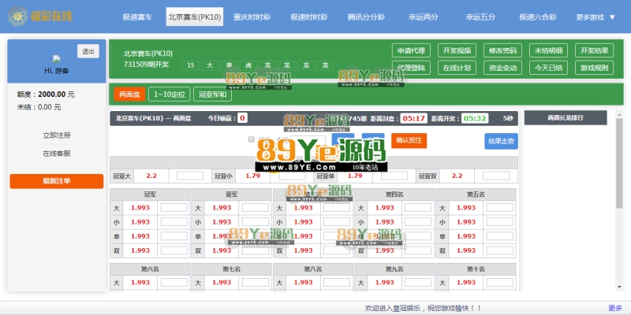Click the 2.2 odds for 冠亚大
This screenshot has width=631, height=315.
point(151,176)
